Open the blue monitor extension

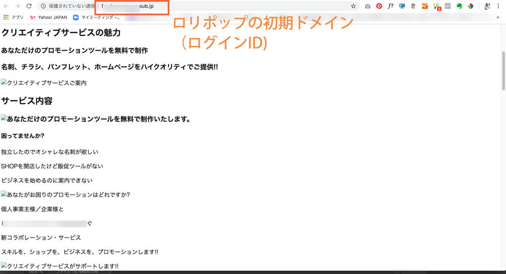tap(402, 6)
